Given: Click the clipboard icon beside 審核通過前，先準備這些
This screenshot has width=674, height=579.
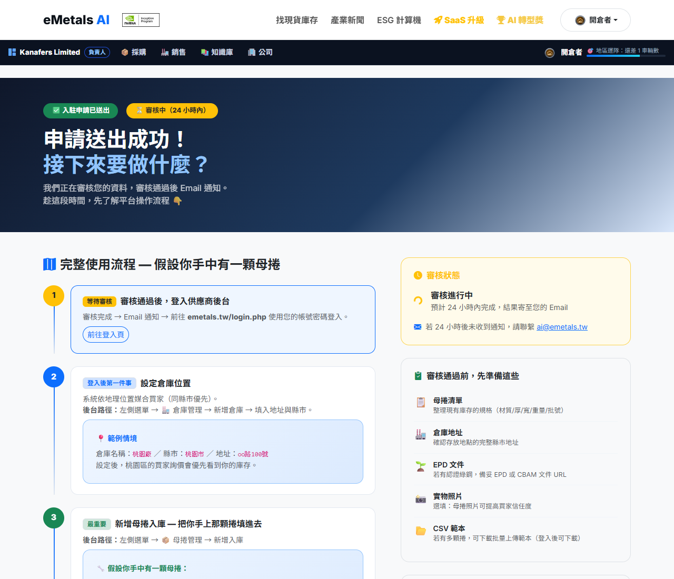Looking at the screenshot, I should click(418, 376).
